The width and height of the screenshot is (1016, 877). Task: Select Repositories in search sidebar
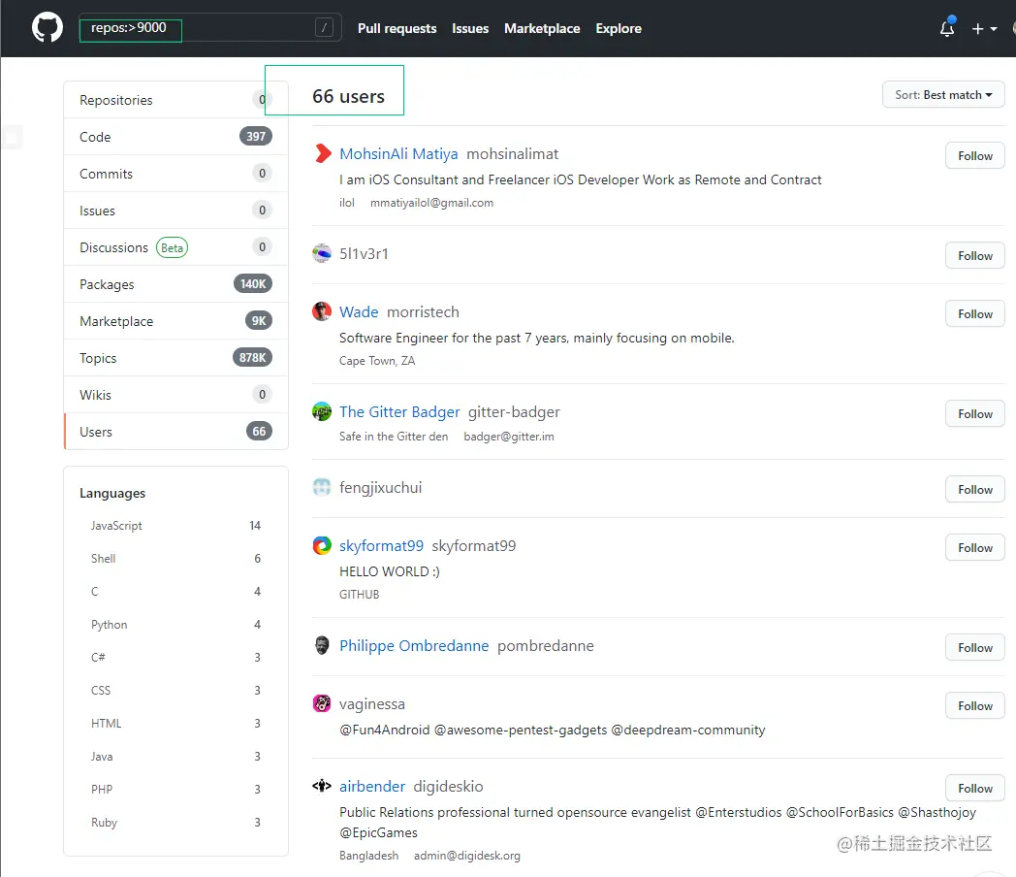coord(175,100)
